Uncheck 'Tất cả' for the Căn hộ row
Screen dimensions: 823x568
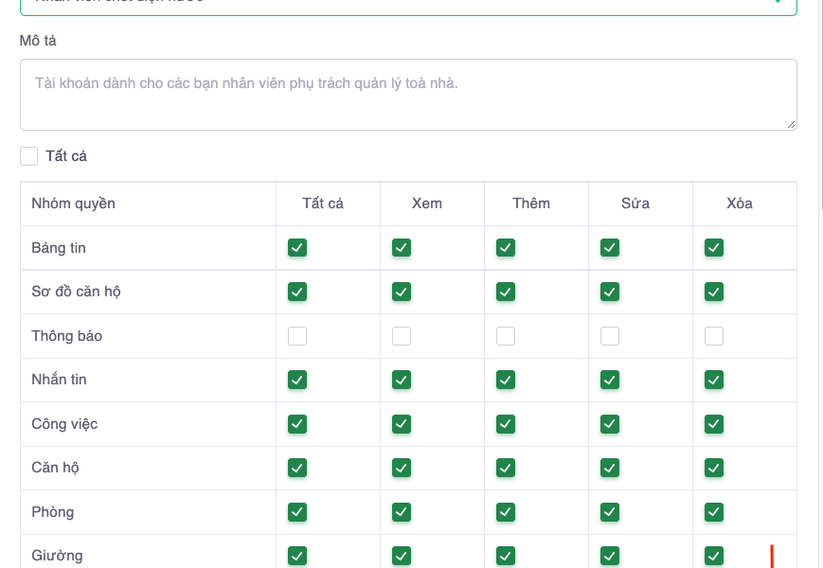pyautogui.click(x=297, y=468)
